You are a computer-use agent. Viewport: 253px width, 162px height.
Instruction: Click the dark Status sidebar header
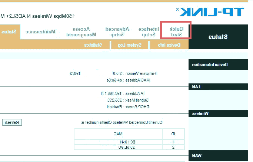click(x=218, y=37)
